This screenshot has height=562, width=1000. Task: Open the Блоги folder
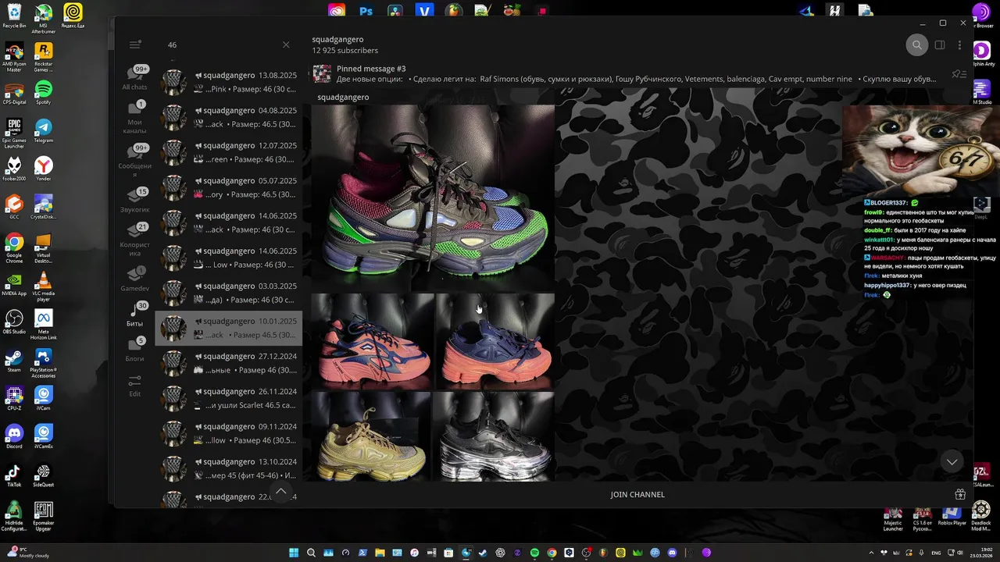pyautogui.click(x=134, y=349)
